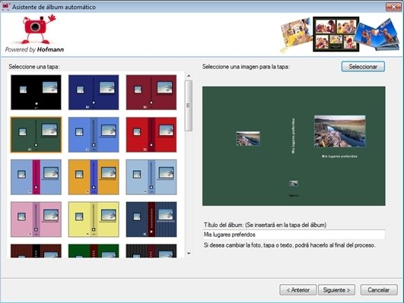The image size is (404, 303).
Task: Click the scroll down arrow of cover list
Action: point(189,254)
